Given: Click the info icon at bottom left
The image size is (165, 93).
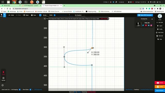Looking at the screenshot, I should 3,85.
